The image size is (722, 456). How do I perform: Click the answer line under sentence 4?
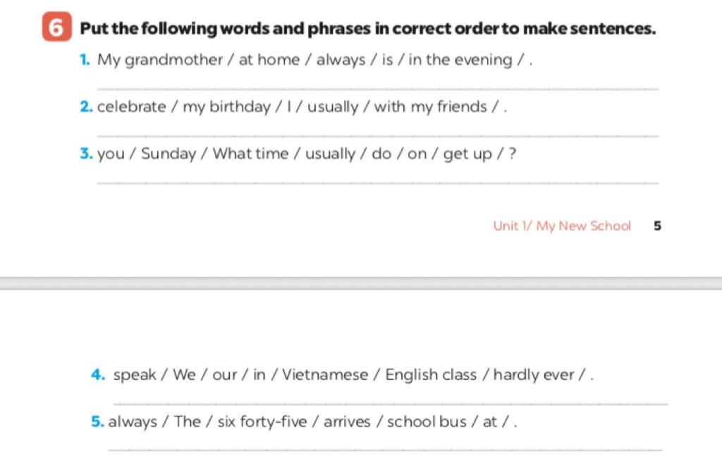[x=389, y=404]
